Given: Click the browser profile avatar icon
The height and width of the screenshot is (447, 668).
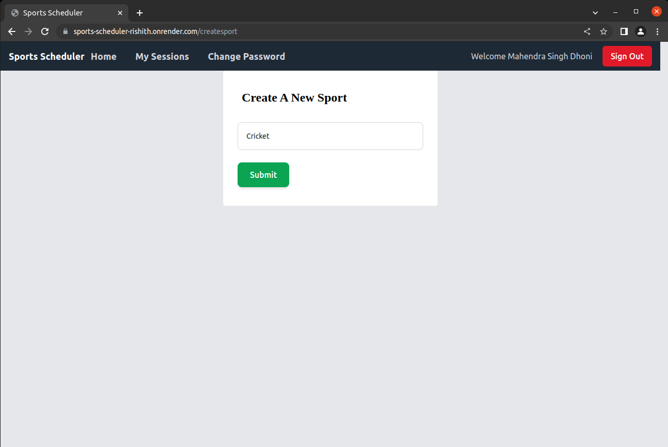Looking at the screenshot, I should coord(640,31).
